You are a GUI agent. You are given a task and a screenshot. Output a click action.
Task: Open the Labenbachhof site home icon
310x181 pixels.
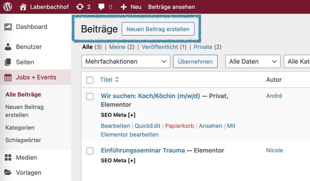23,7
